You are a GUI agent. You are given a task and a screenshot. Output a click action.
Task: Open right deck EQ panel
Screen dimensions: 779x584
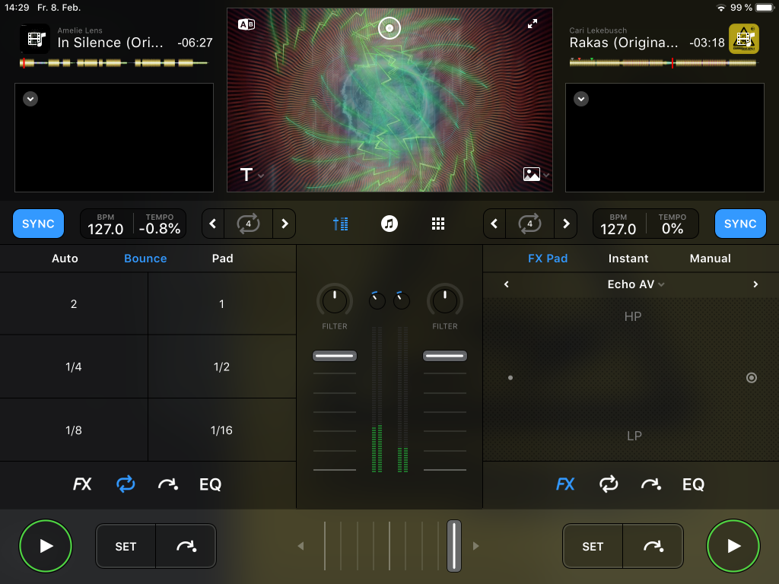pos(693,484)
